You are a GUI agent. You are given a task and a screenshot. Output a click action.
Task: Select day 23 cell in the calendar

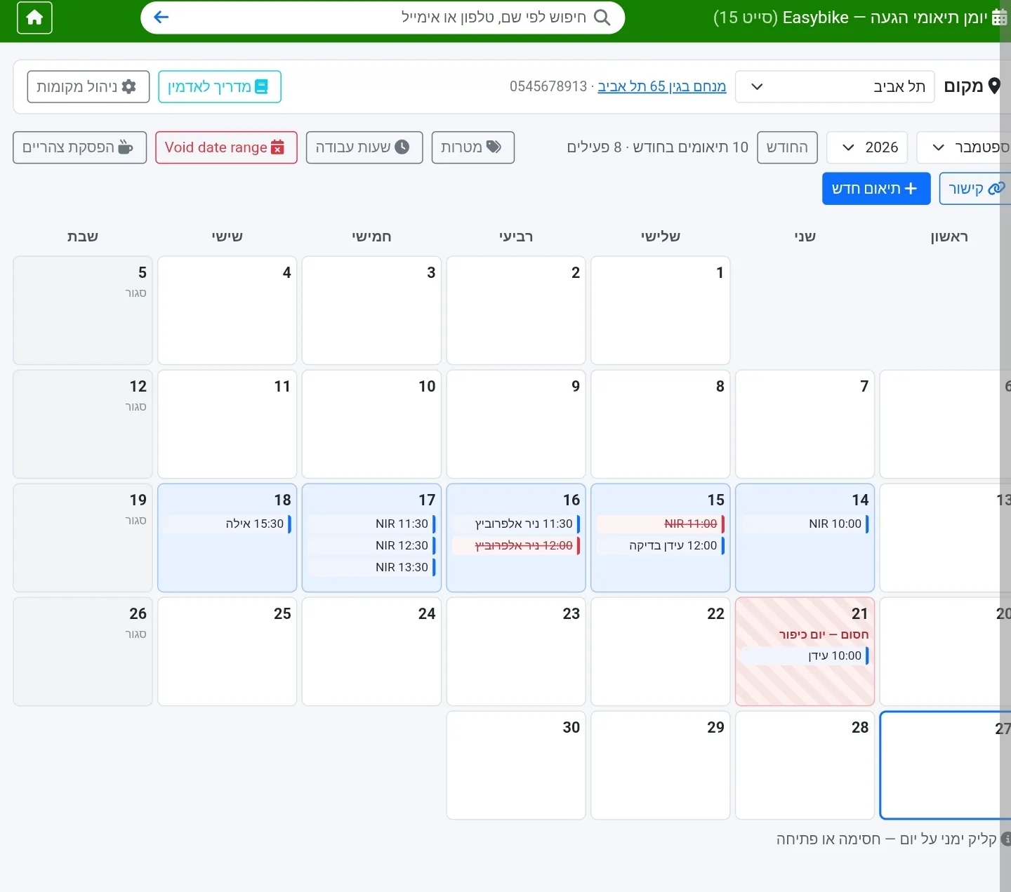[516, 652]
